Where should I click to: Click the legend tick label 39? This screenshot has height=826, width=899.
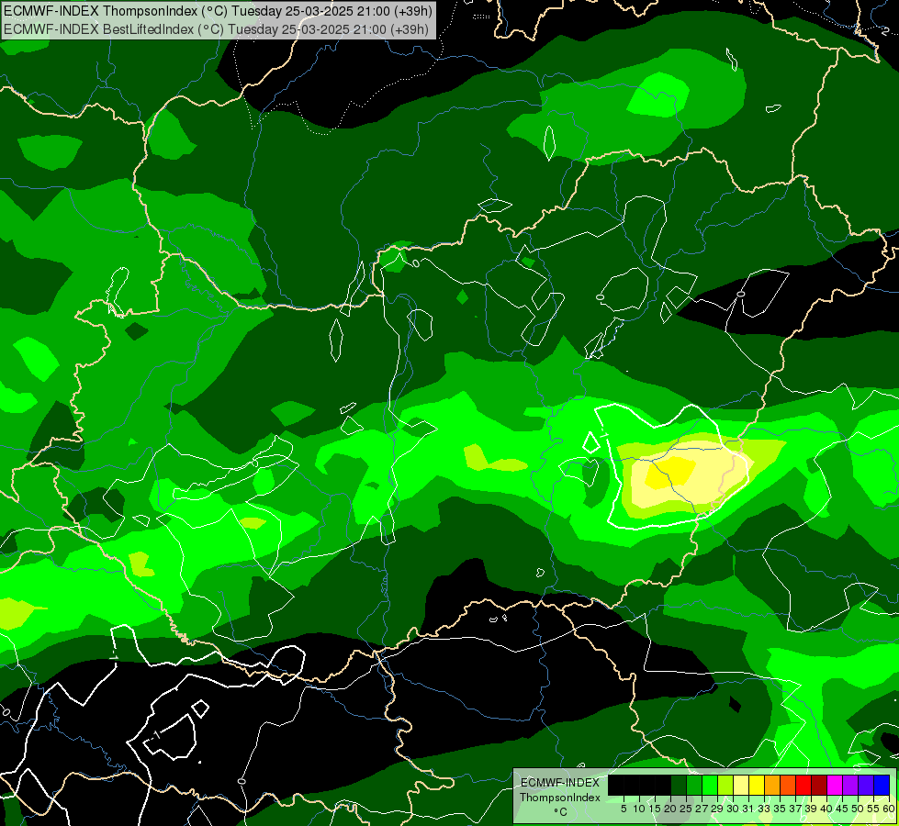(811, 809)
